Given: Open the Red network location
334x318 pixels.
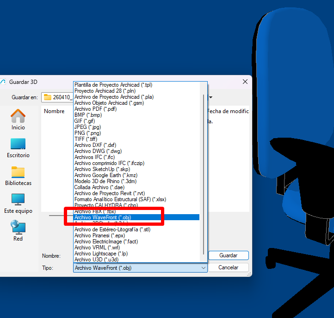Looking at the screenshot, I should [x=18, y=231].
